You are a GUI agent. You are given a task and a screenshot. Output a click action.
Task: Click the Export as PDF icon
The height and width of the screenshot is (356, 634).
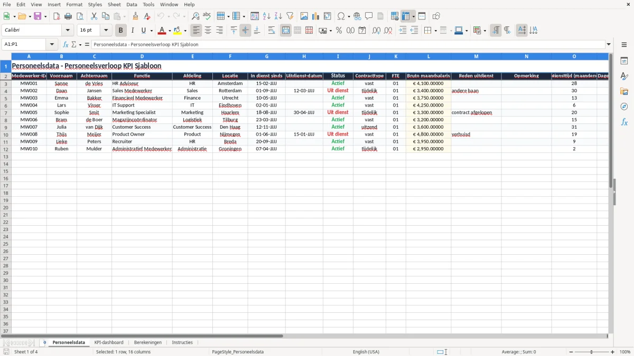coord(57,16)
